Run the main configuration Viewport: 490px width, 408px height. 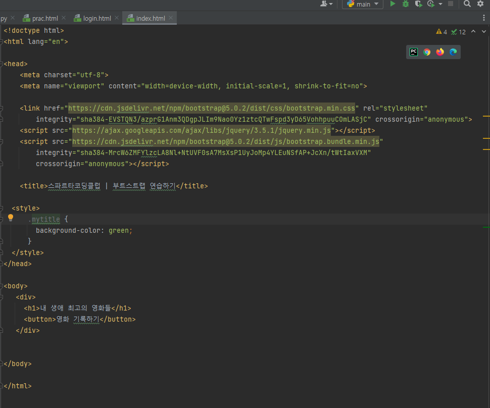tap(393, 4)
